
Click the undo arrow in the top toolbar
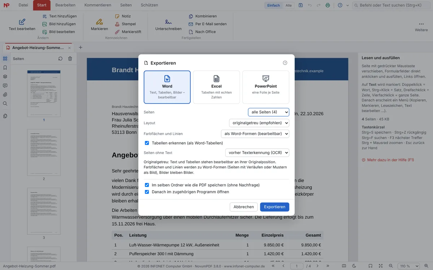click(310, 5)
